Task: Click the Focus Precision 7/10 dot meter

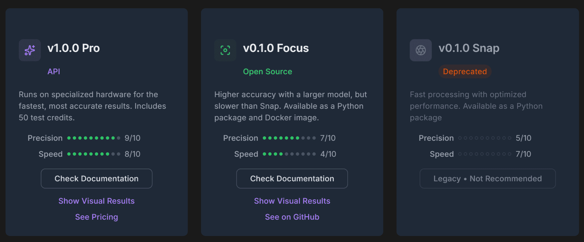Action: [x=289, y=138]
